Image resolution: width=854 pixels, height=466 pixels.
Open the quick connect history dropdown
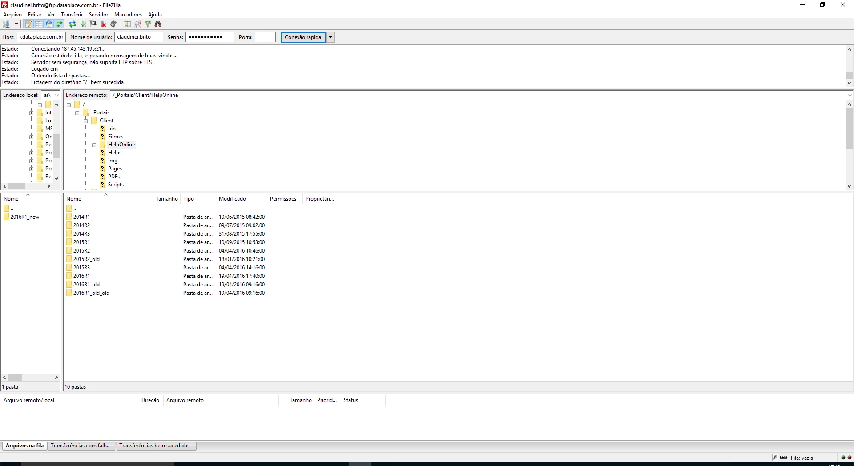[330, 37]
